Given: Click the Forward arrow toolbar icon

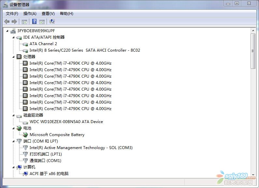Looking at the screenshot, I should click(x=14, y=21).
